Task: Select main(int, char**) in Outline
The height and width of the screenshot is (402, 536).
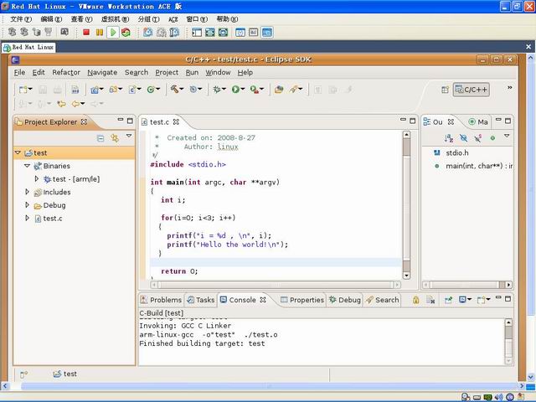Action: [x=473, y=166]
